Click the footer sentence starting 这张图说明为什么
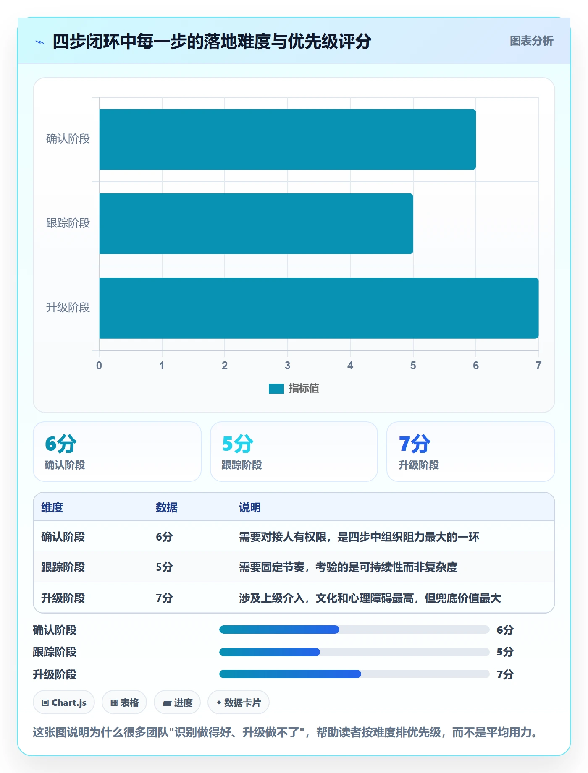The height and width of the screenshot is (773, 588). 285,732
